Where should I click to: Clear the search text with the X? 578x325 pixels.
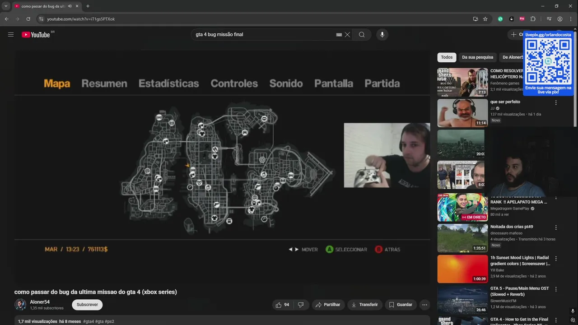[347, 35]
